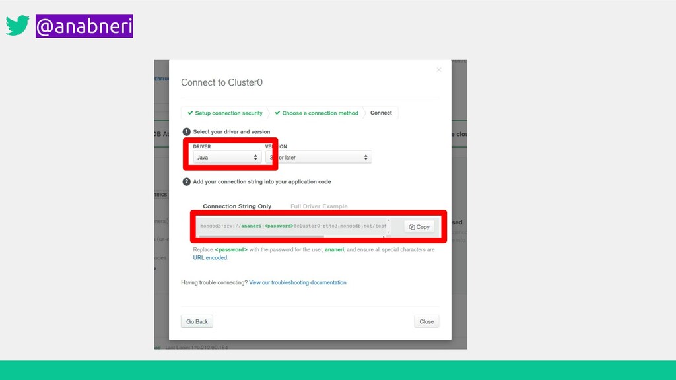Open the VERSION dropdown
The image size is (676, 380).
[x=319, y=157]
